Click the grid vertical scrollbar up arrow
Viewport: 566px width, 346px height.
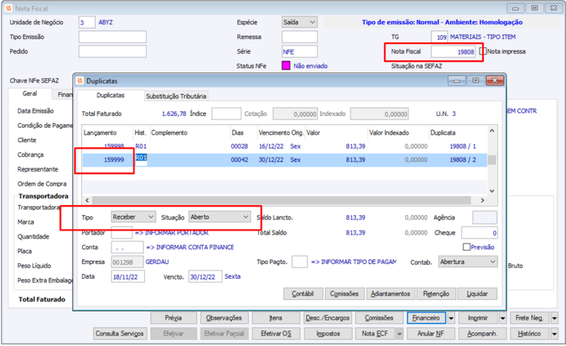pos(492,130)
